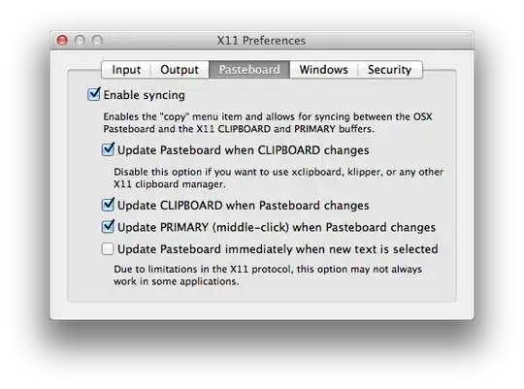
Task: Select the Pasteboard tab
Action: pos(249,70)
